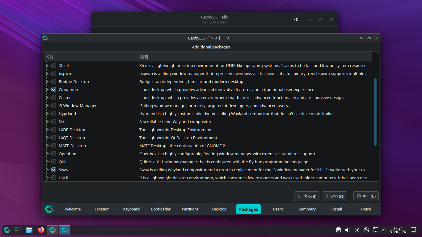Image resolution: width=422 pixels, height=237 pixels.
Task: Open the screen brightness tray icon
Action: click(x=357, y=230)
